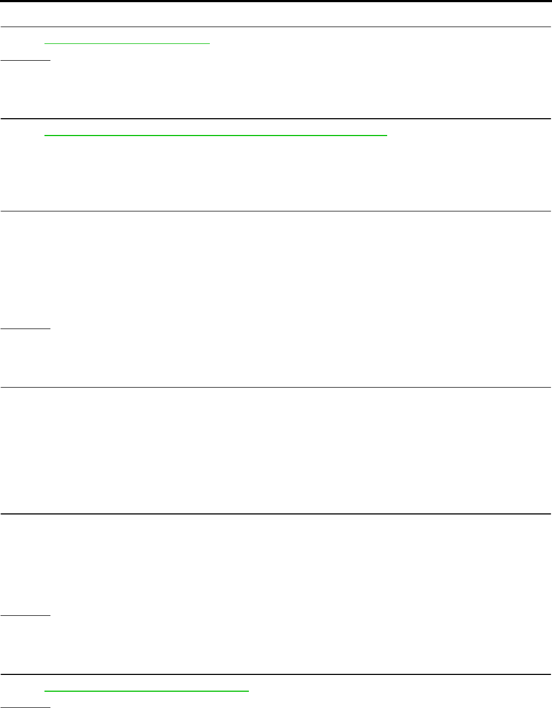The width and height of the screenshot is (552, 708).
Task: Open the longest green underlined link
Action: (x=216, y=136)
